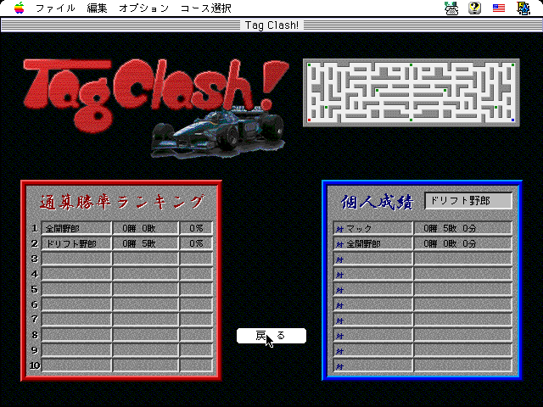
Task: Click the 通算勝率ランキング heading
Action: tap(122, 202)
